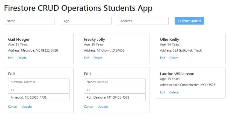This screenshot has height=121, width=234.
Task: Click the Age input at top
Action: click(x=86, y=21)
